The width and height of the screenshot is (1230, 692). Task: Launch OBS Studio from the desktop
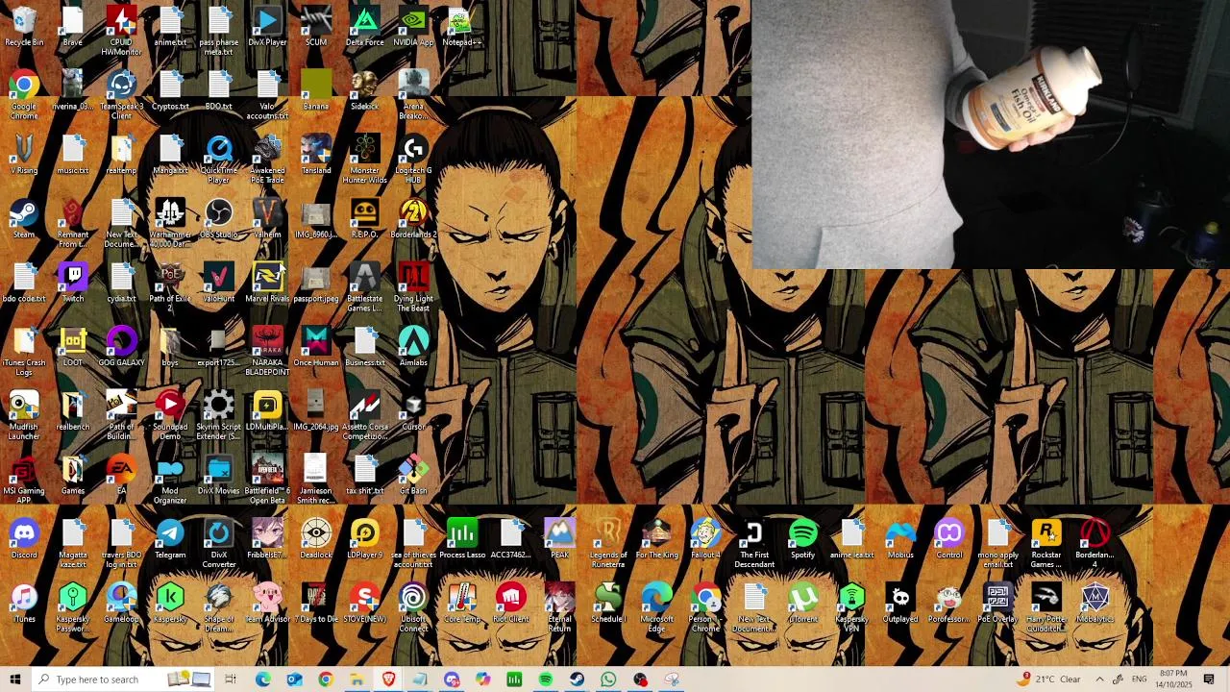click(x=219, y=219)
